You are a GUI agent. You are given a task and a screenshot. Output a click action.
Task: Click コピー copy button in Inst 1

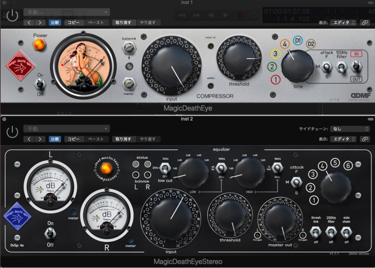tap(73, 23)
